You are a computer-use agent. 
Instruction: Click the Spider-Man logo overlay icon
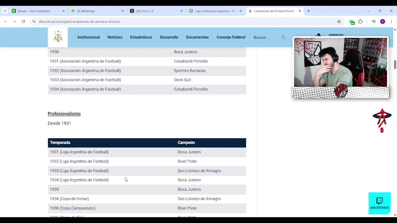382,120
